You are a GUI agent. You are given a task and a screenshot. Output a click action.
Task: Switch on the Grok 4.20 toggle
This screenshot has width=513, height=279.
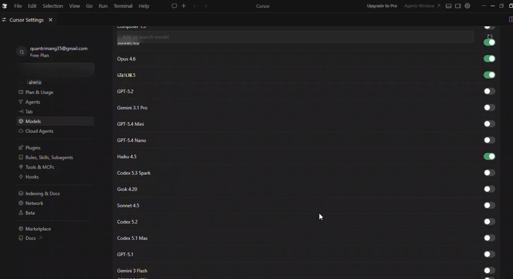pos(489,189)
